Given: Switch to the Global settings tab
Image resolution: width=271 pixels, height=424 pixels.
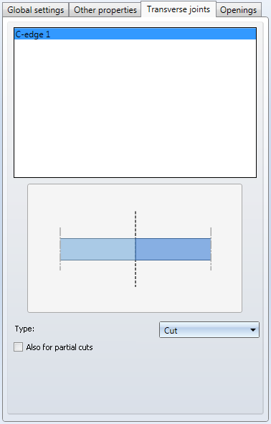Looking at the screenshot, I should [x=35, y=10].
